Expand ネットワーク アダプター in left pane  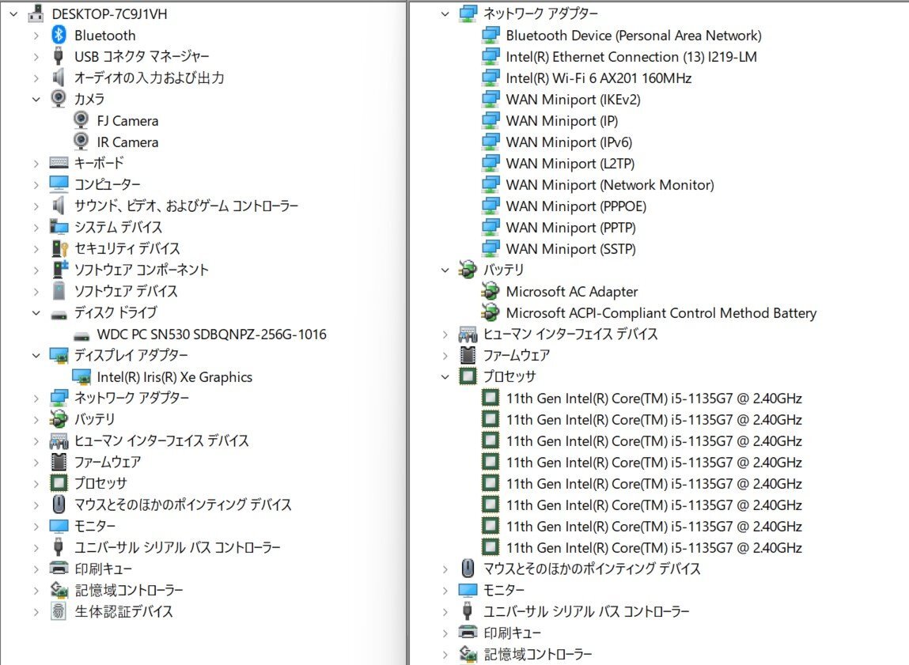coord(36,398)
